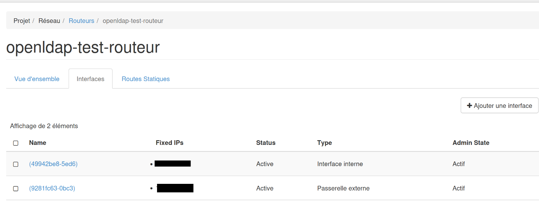Click the Fixed IPs column header

click(170, 143)
